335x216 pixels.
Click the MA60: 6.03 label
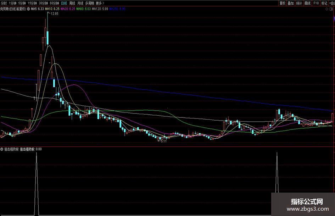point(84,9)
